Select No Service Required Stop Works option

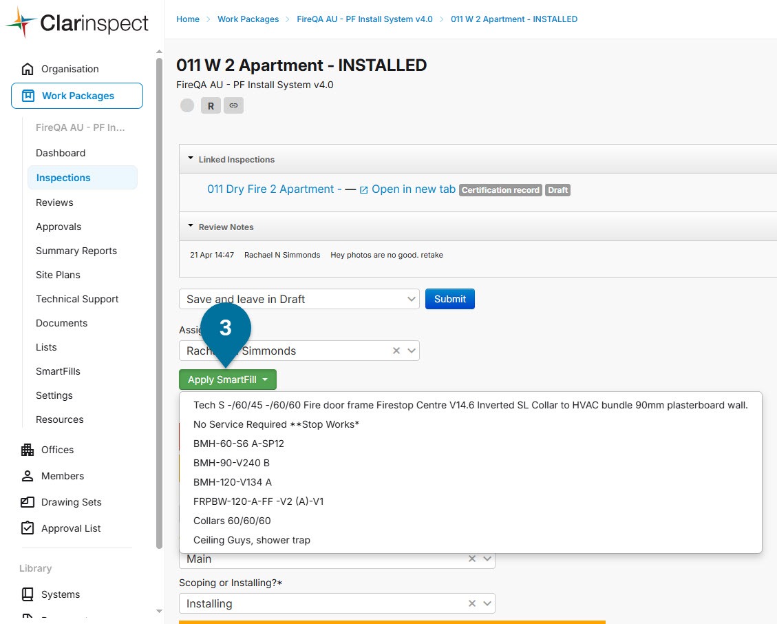[x=470, y=424]
